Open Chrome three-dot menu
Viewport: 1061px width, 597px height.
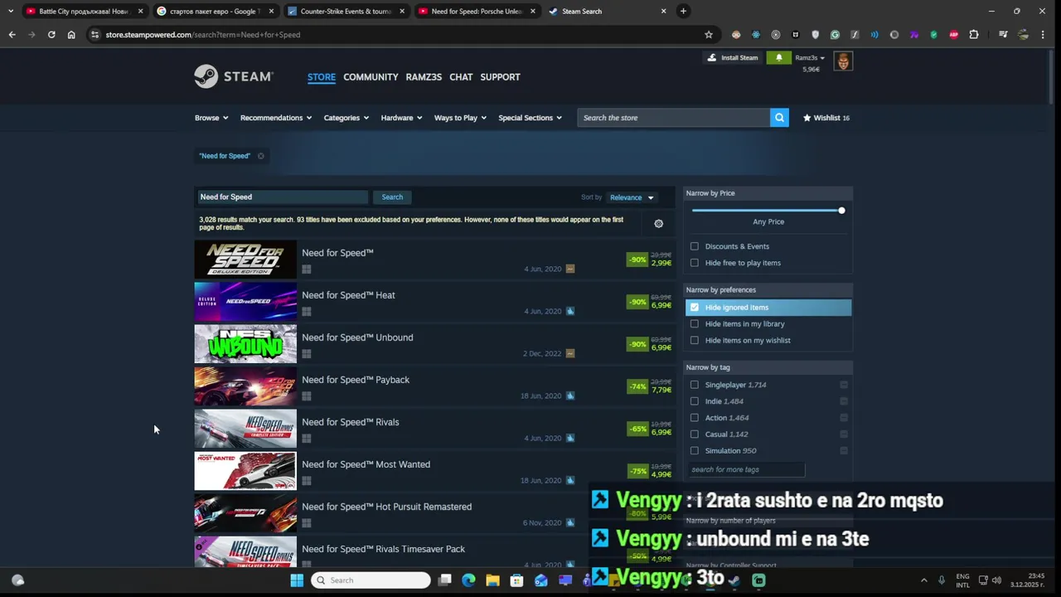pyautogui.click(x=1044, y=35)
